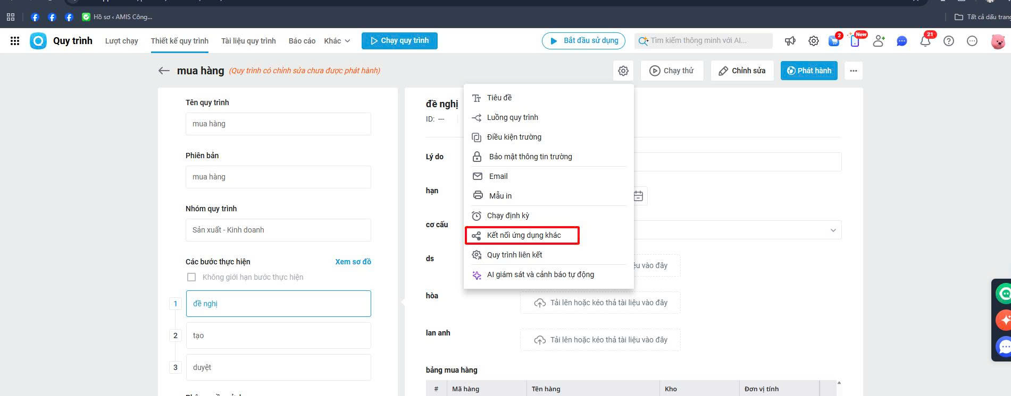Select Mẫu in from the menu
This screenshot has height=396, width=1011.
pyautogui.click(x=548, y=196)
